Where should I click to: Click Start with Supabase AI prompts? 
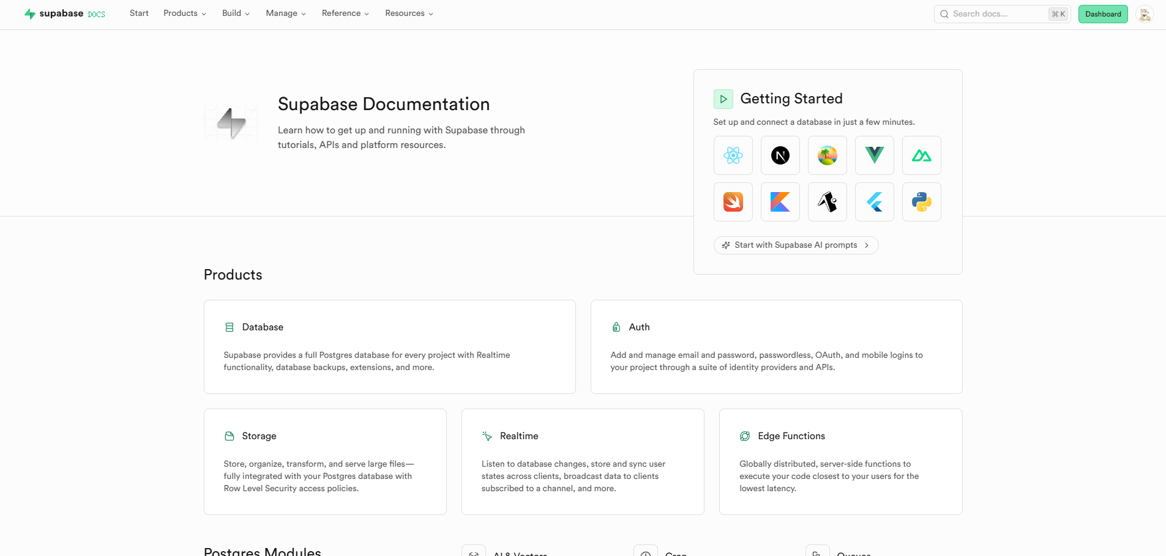(796, 245)
